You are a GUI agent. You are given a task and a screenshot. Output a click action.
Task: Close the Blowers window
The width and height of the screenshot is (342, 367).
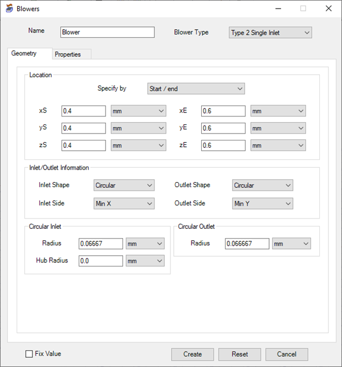click(x=328, y=9)
